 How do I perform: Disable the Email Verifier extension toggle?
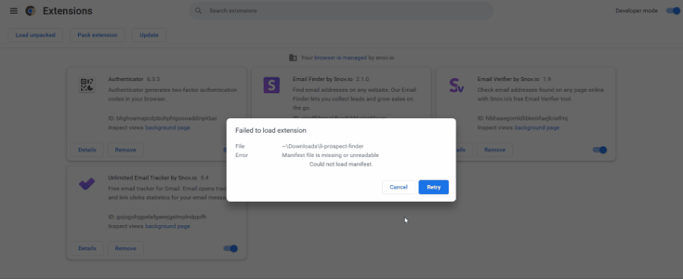click(x=600, y=150)
